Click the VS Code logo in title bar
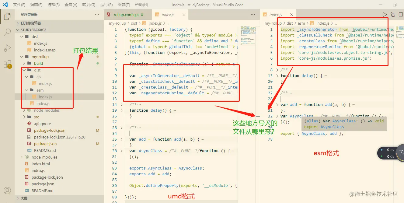 [x=5, y=5]
